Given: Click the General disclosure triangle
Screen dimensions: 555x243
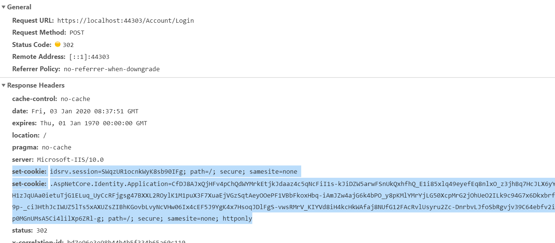Looking at the screenshot, I should point(3,6).
